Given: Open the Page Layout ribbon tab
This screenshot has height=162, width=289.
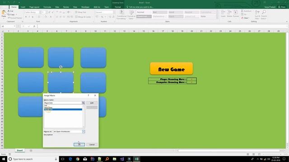Looking at the screenshot, I should (x=34, y=7).
